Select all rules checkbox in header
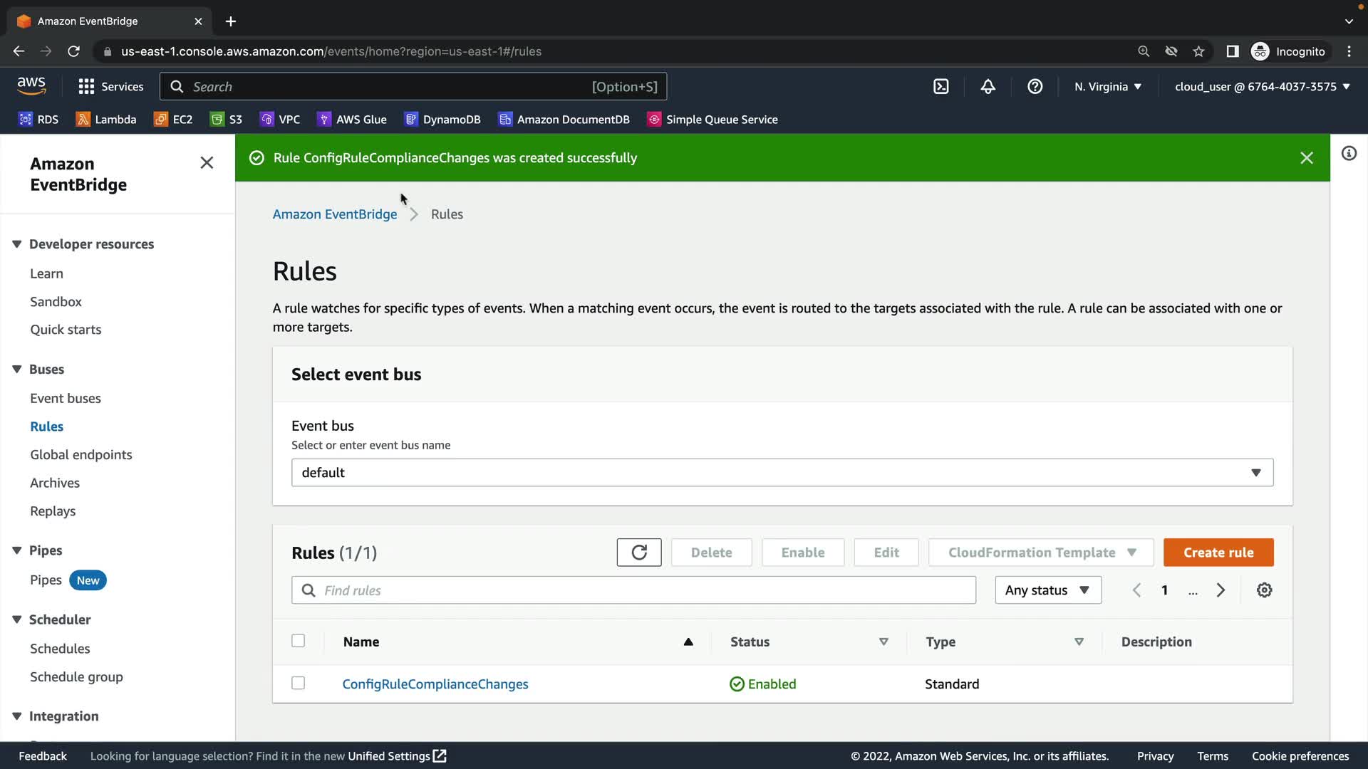1368x769 pixels. pyautogui.click(x=298, y=641)
